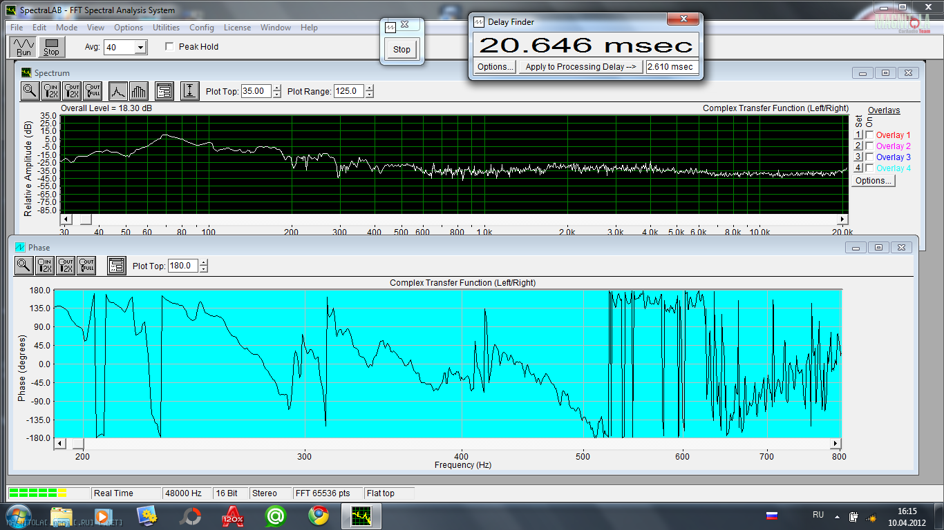Viewport: 944px width, 530px height.
Task: Open the Avg dropdown list
Action: 141,47
